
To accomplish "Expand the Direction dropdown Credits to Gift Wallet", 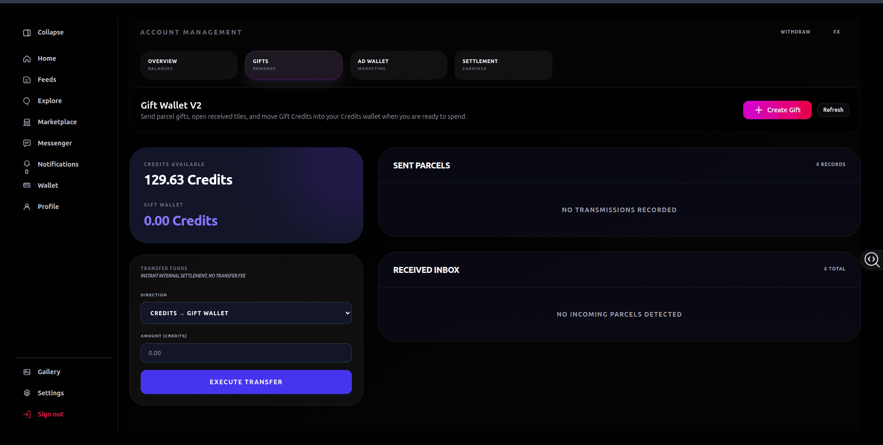I will tap(246, 313).
